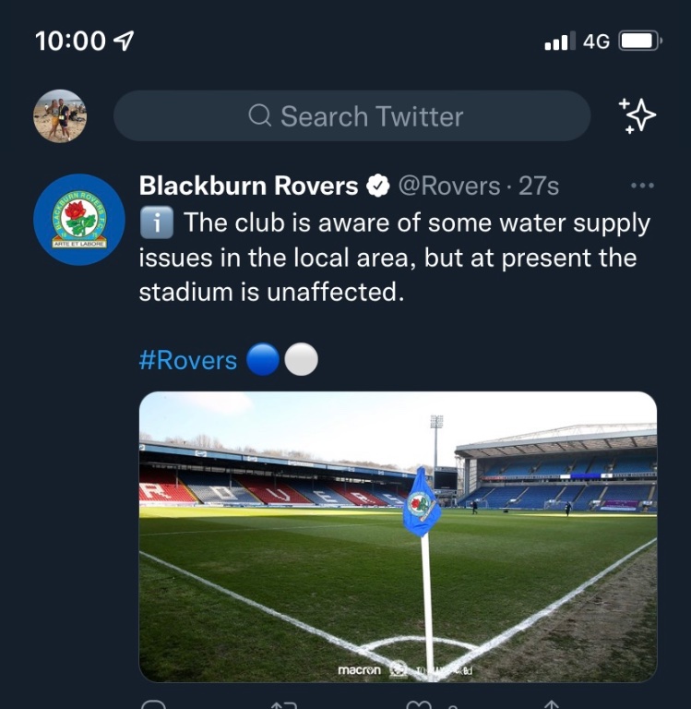Tap the magnifier icon in search bar

(x=260, y=116)
